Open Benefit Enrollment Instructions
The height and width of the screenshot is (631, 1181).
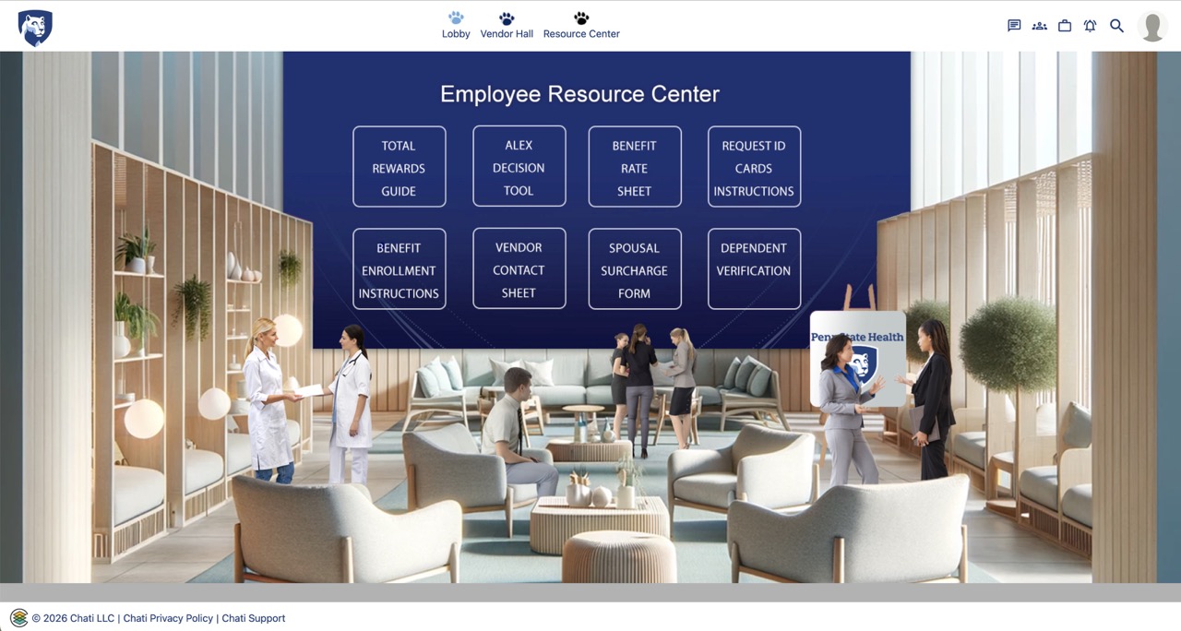[x=399, y=269]
